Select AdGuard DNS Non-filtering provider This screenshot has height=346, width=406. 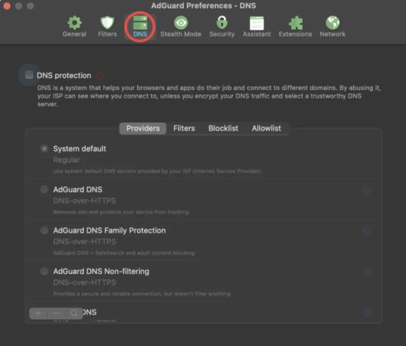pos(44,271)
